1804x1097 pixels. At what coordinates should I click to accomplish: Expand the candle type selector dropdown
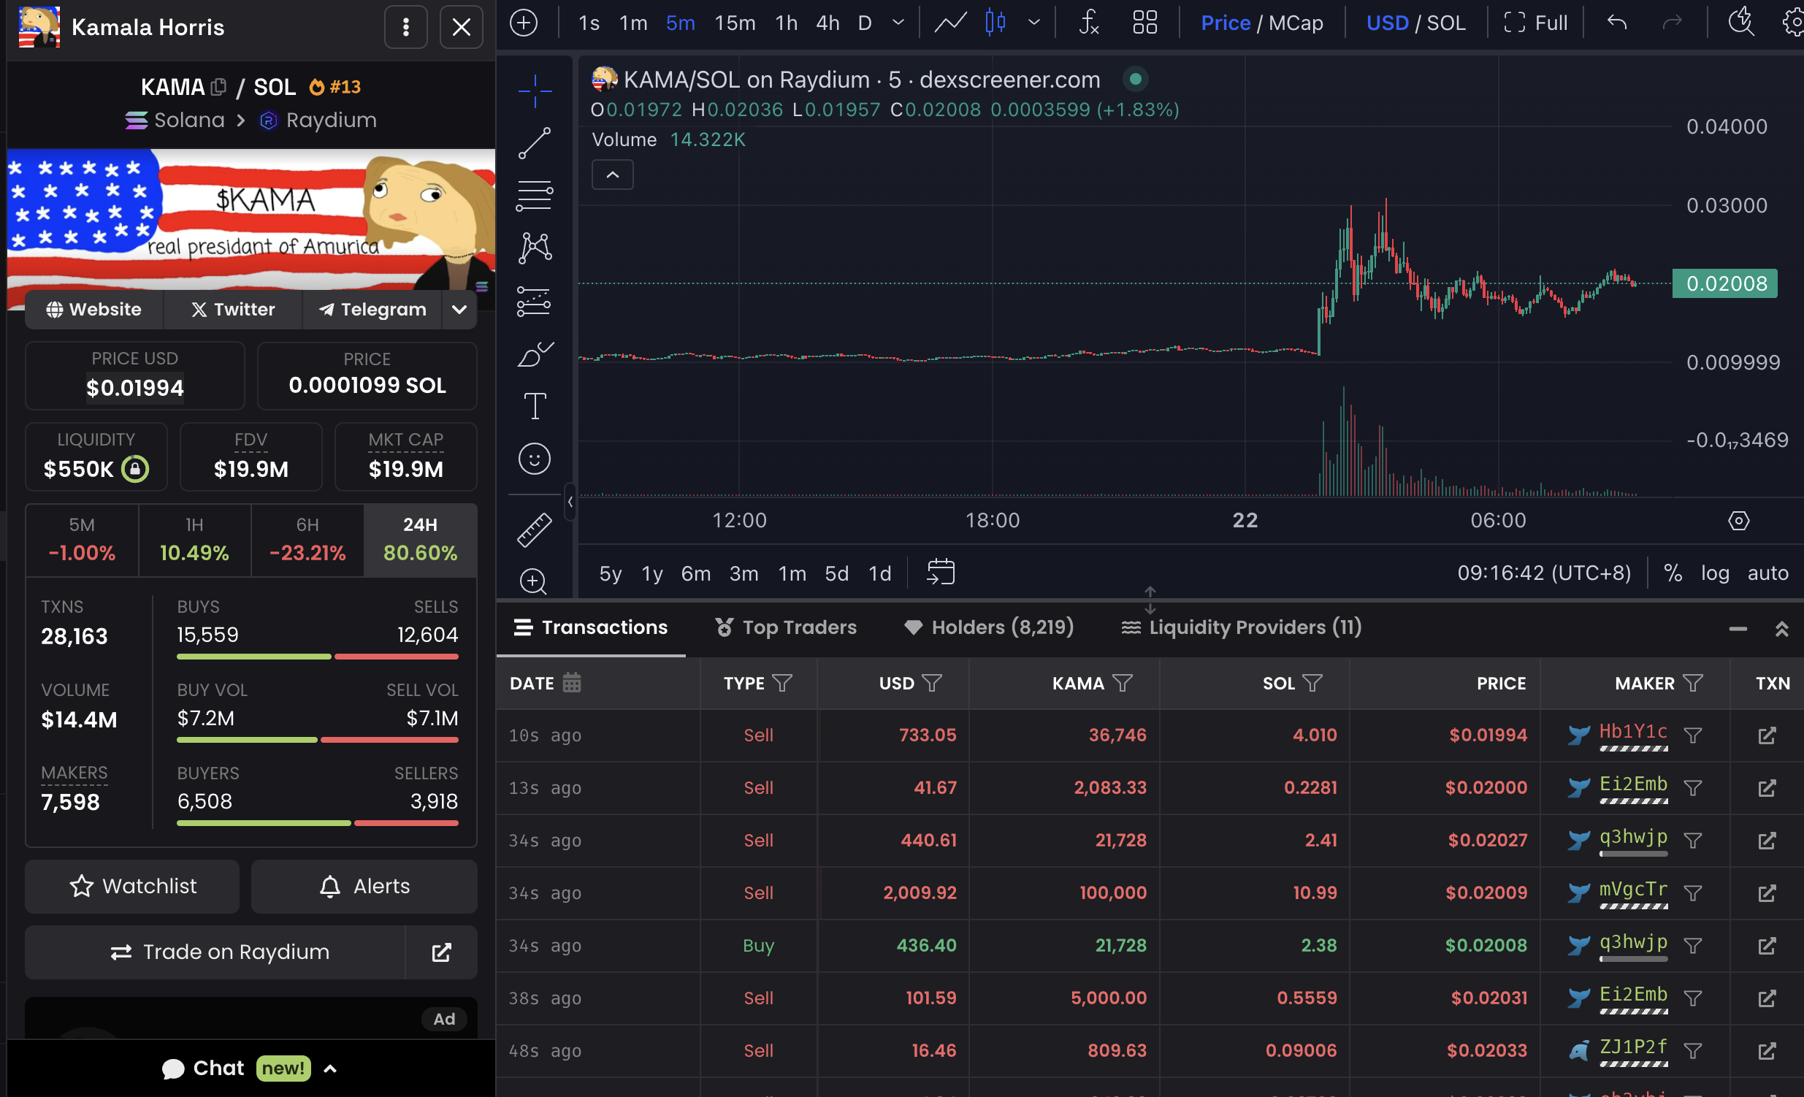click(1034, 22)
